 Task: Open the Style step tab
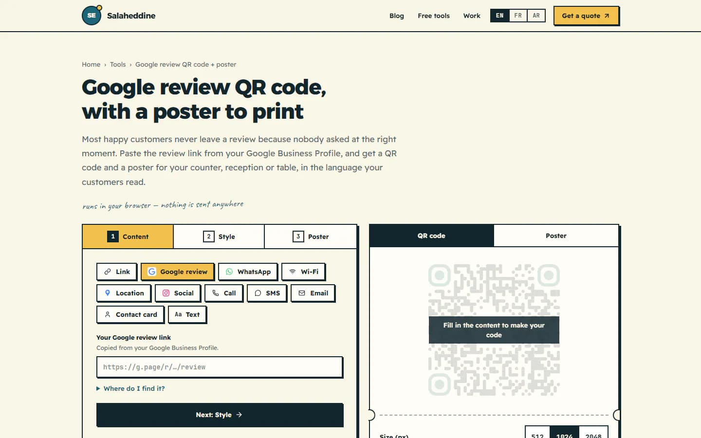point(219,237)
